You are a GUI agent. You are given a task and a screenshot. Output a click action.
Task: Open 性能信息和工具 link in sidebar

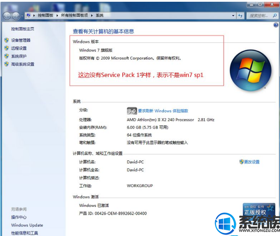(x=24, y=233)
